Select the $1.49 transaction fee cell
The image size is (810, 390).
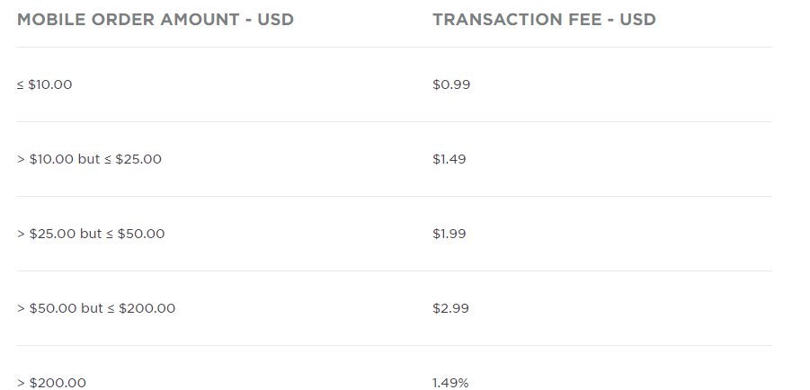pos(451,159)
